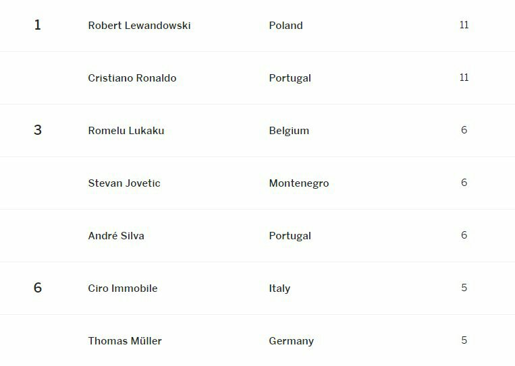This screenshot has height=366, width=515.
Task: Select Ciro Immobile from the list
Action: [x=122, y=288]
